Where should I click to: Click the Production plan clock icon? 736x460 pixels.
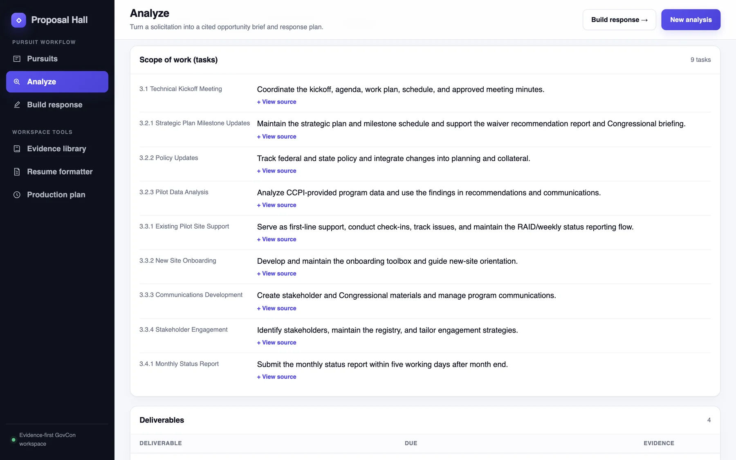tap(17, 195)
